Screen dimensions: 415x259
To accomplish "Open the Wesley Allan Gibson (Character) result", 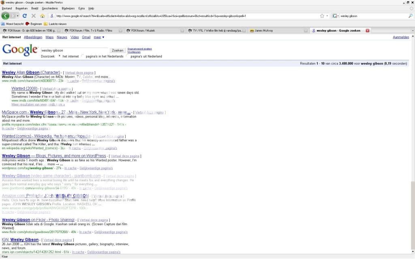I will point(31,72).
